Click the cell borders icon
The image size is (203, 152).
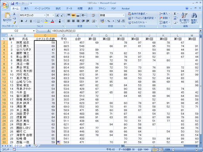(x=38, y=21)
